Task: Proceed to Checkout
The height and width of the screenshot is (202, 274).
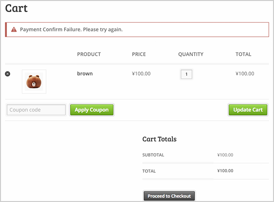Action: coord(169,196)
